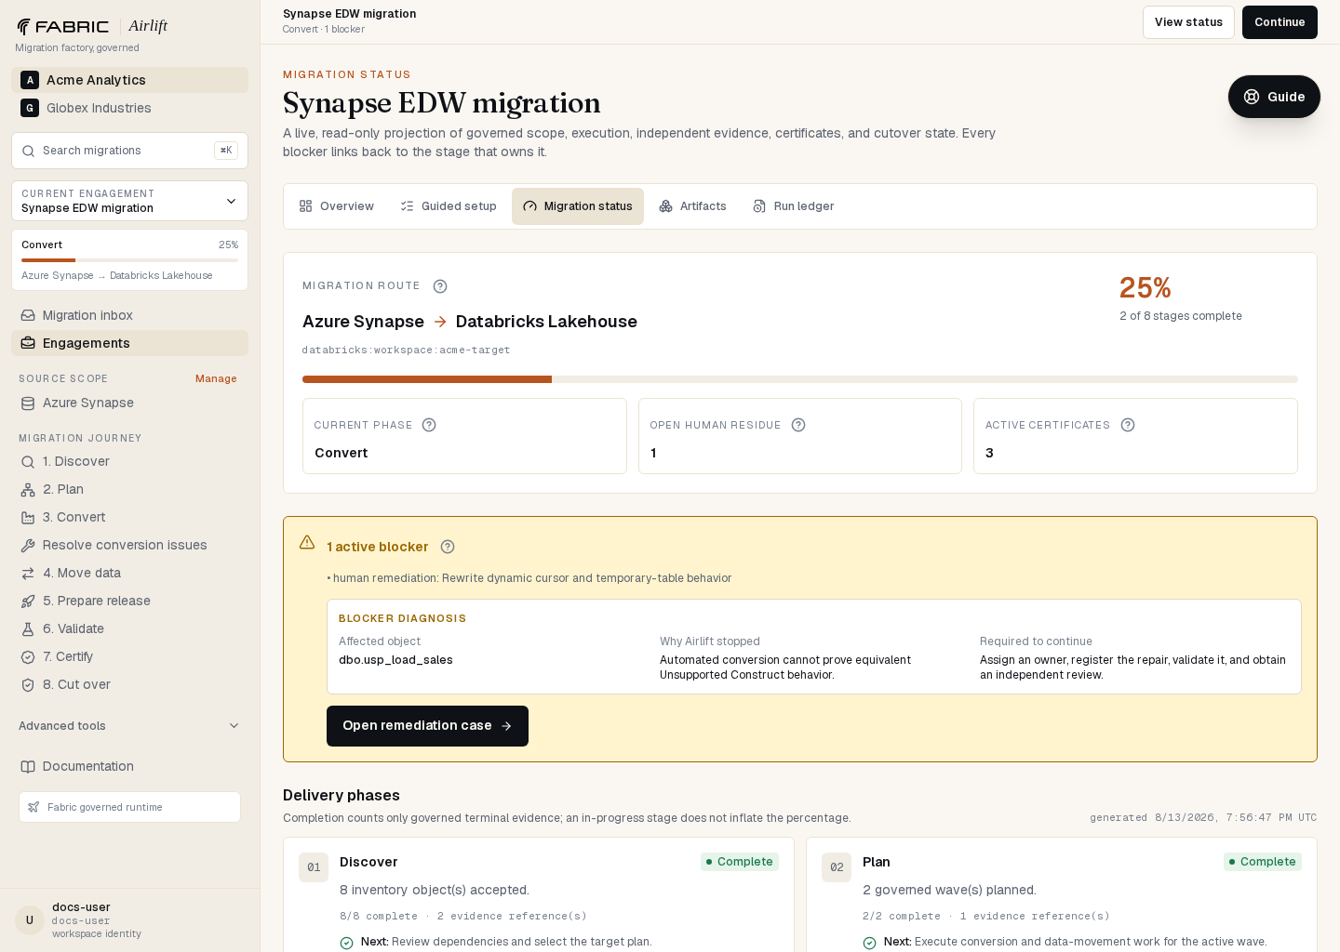
Task: Show help for active blocker
Action: pyautogui.click(x=448, y=547)
